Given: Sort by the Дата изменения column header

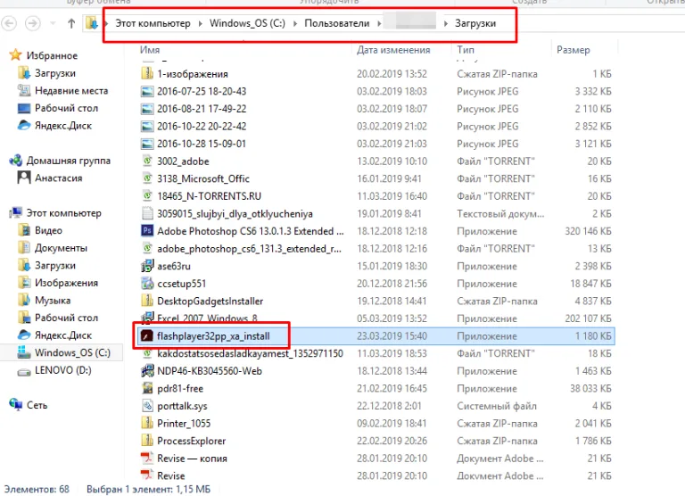Looking at the screenshot, I should (393, 50).
